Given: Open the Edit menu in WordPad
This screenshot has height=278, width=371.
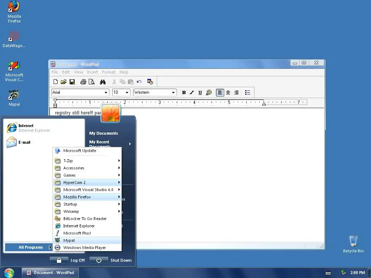Looking at the screenshot, I should click(66, 72).
